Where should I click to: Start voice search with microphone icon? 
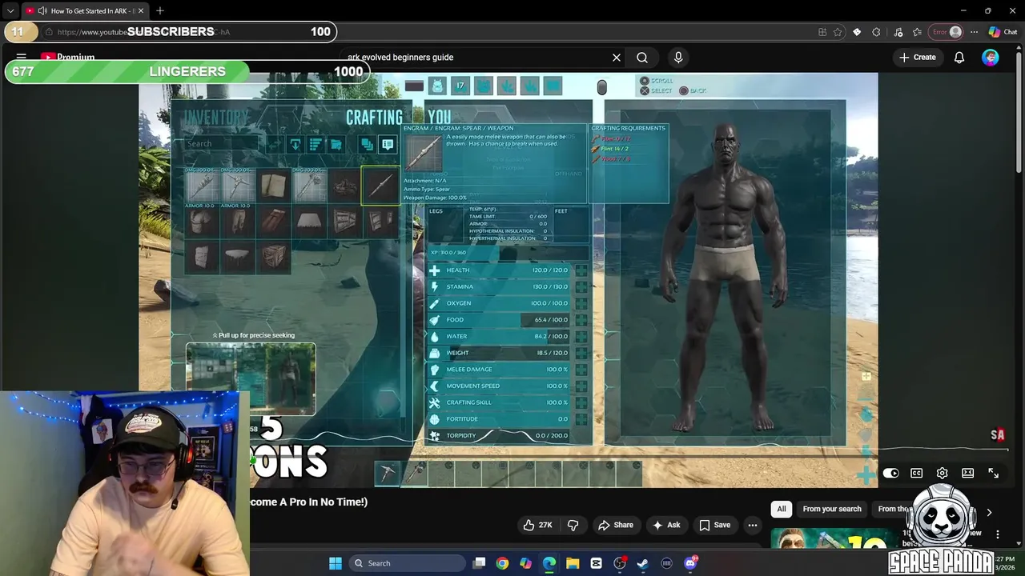(678, 58)
